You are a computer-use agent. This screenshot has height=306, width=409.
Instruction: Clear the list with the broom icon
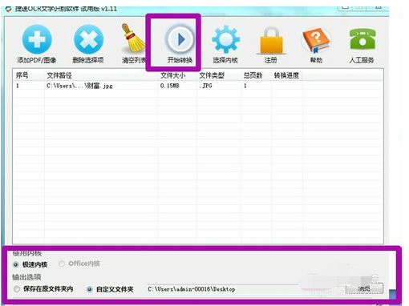tap(133, 38)
